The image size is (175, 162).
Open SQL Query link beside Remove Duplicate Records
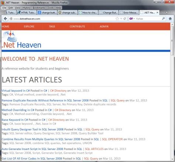(x=117, y=101)
